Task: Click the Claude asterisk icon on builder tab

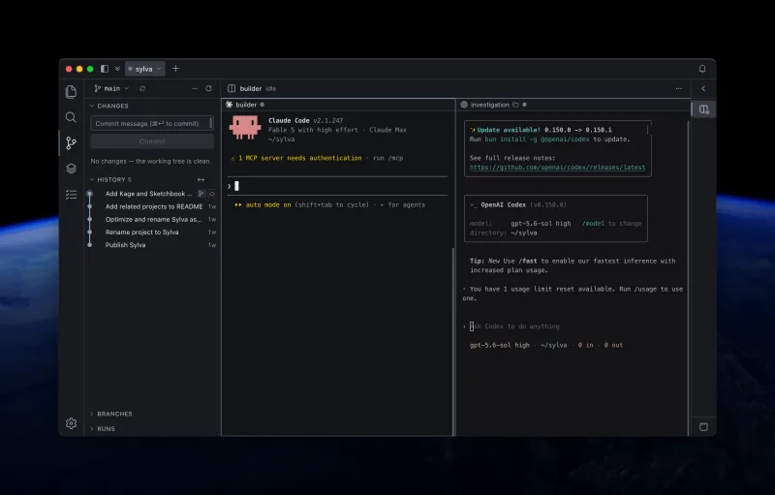Action: [x=229, y=105]
